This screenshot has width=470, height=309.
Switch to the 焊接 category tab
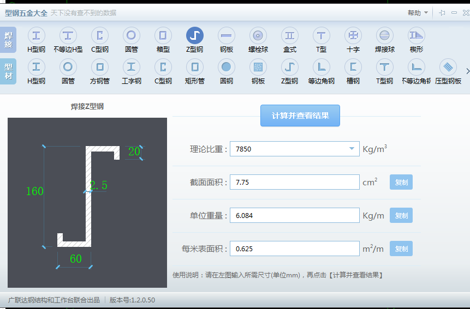pyautogui.click(x=8, y=40)
